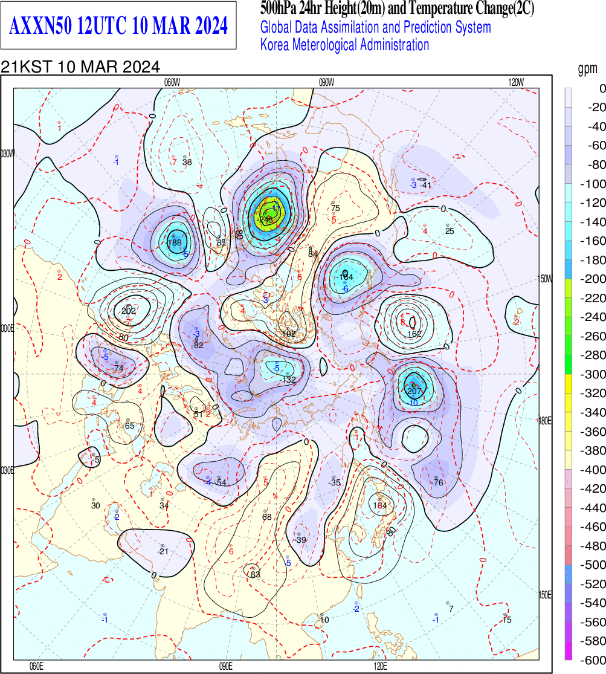The height and width of the screenshot is (674, 606).
Task: Click the 120E longitude label
Action: pyautogui.click(x=380, y=667)
